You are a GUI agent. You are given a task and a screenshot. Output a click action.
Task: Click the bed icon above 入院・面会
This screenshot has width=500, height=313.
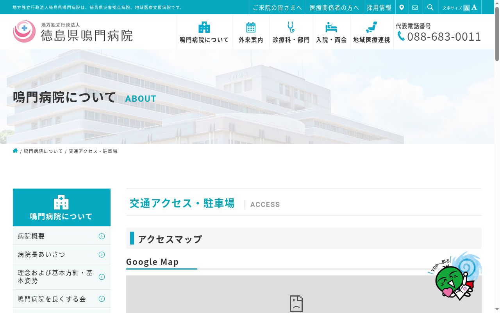(331, 27)
